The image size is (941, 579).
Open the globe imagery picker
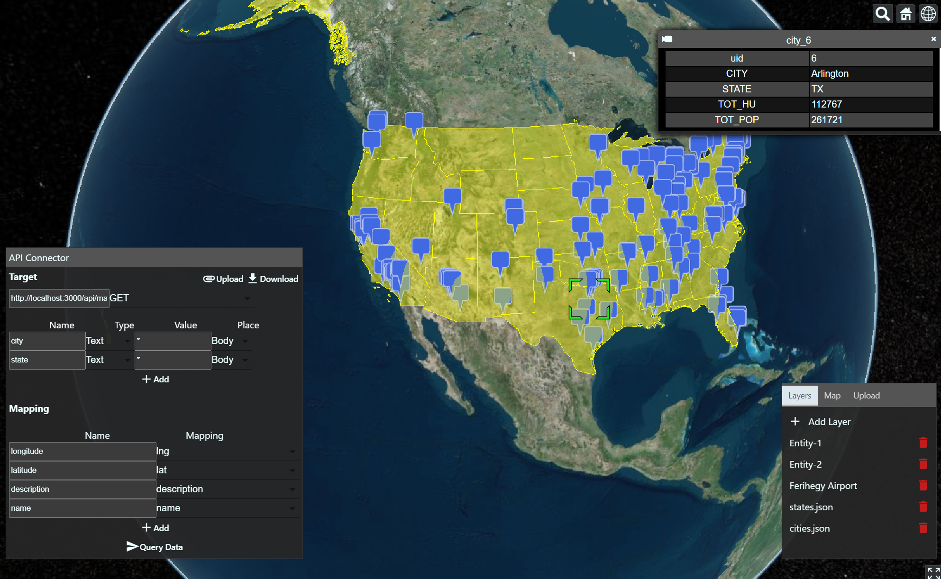(x=928, y=14)
